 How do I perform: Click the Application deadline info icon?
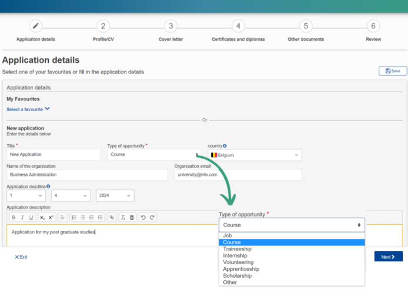click(x=48, y=186)
